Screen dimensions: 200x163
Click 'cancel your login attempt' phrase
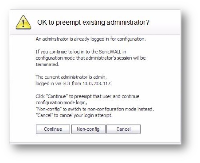(86, 115)
